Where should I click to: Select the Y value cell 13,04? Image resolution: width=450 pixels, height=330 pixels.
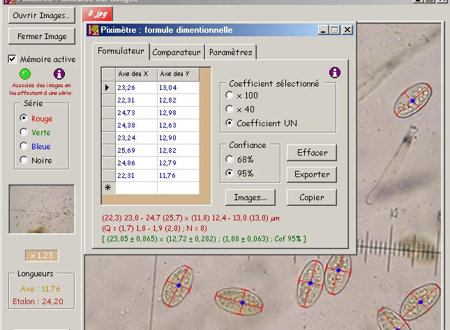coord(178,87)
